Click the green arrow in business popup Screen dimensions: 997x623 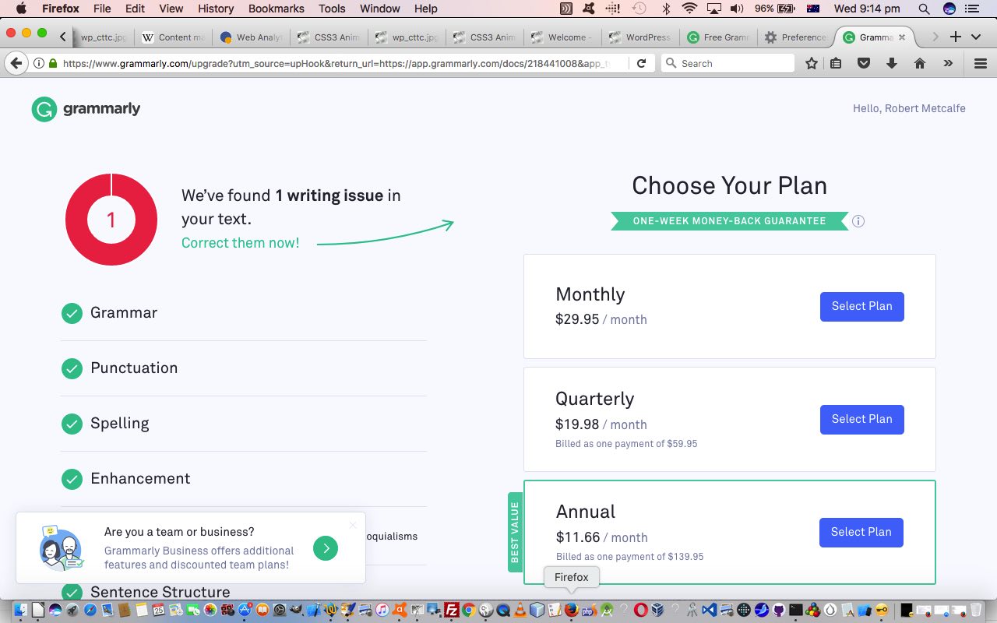tap(326, 548)
